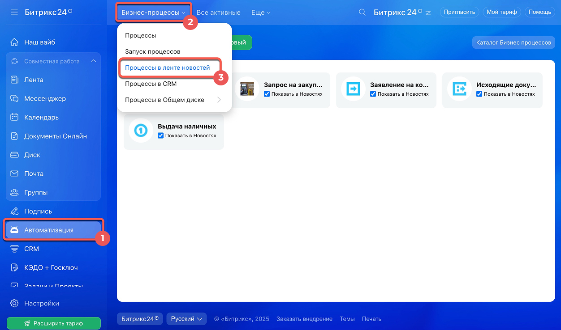Click the Настройки gear icon
Screen dimensions: 561x330
tap(14, 303)
